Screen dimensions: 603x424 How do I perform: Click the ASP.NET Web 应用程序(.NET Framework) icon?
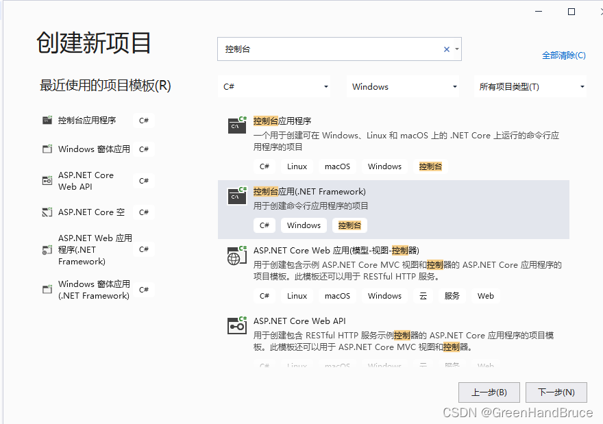(47, 250)
